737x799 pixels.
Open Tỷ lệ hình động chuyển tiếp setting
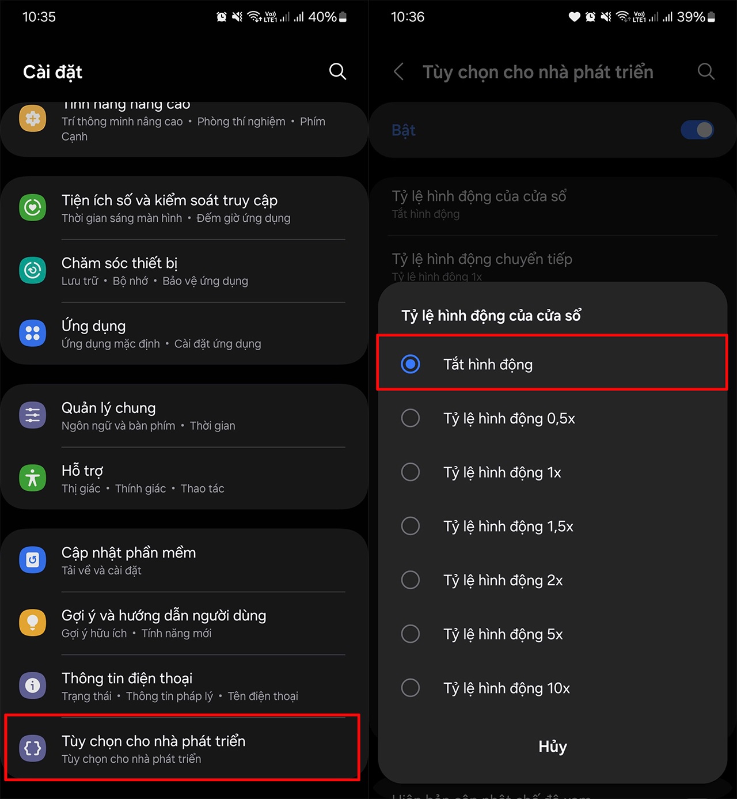(x=553, y=265)
